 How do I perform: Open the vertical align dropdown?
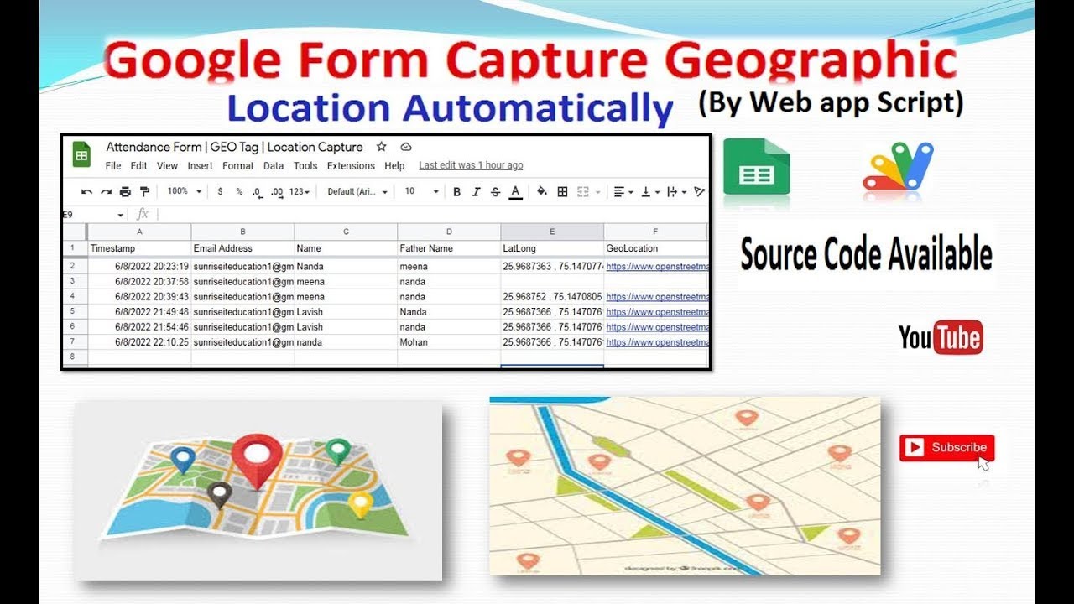(650, 192)
